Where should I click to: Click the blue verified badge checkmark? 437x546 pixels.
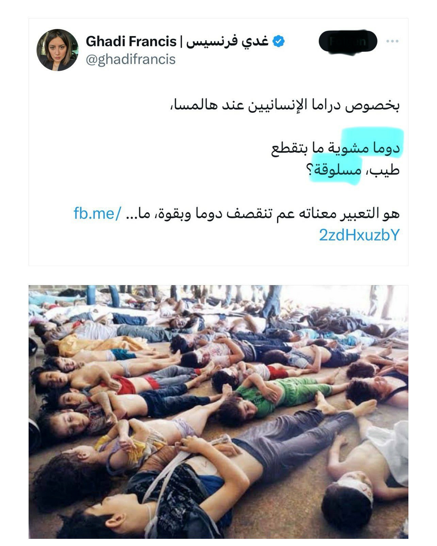(x=279, y=42)
